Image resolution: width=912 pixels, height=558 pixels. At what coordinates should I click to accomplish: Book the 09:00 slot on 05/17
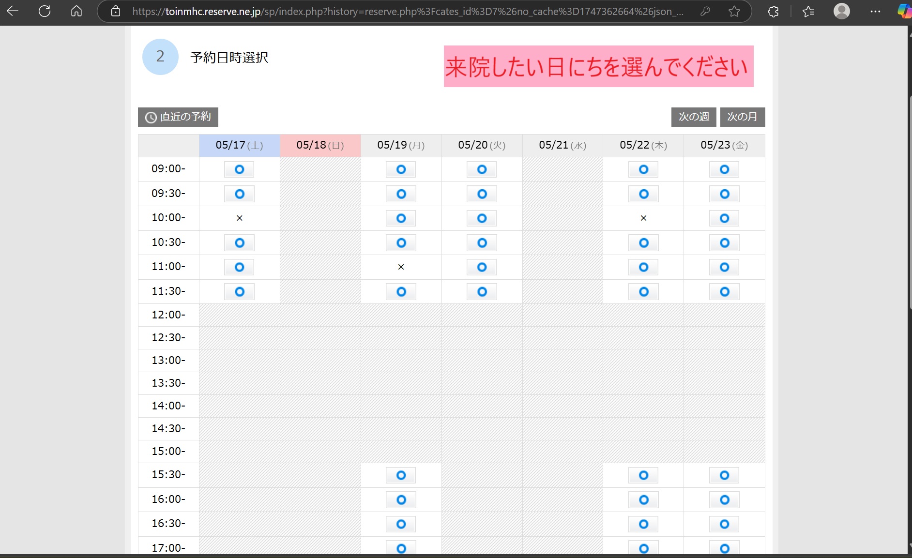[239, 169]
